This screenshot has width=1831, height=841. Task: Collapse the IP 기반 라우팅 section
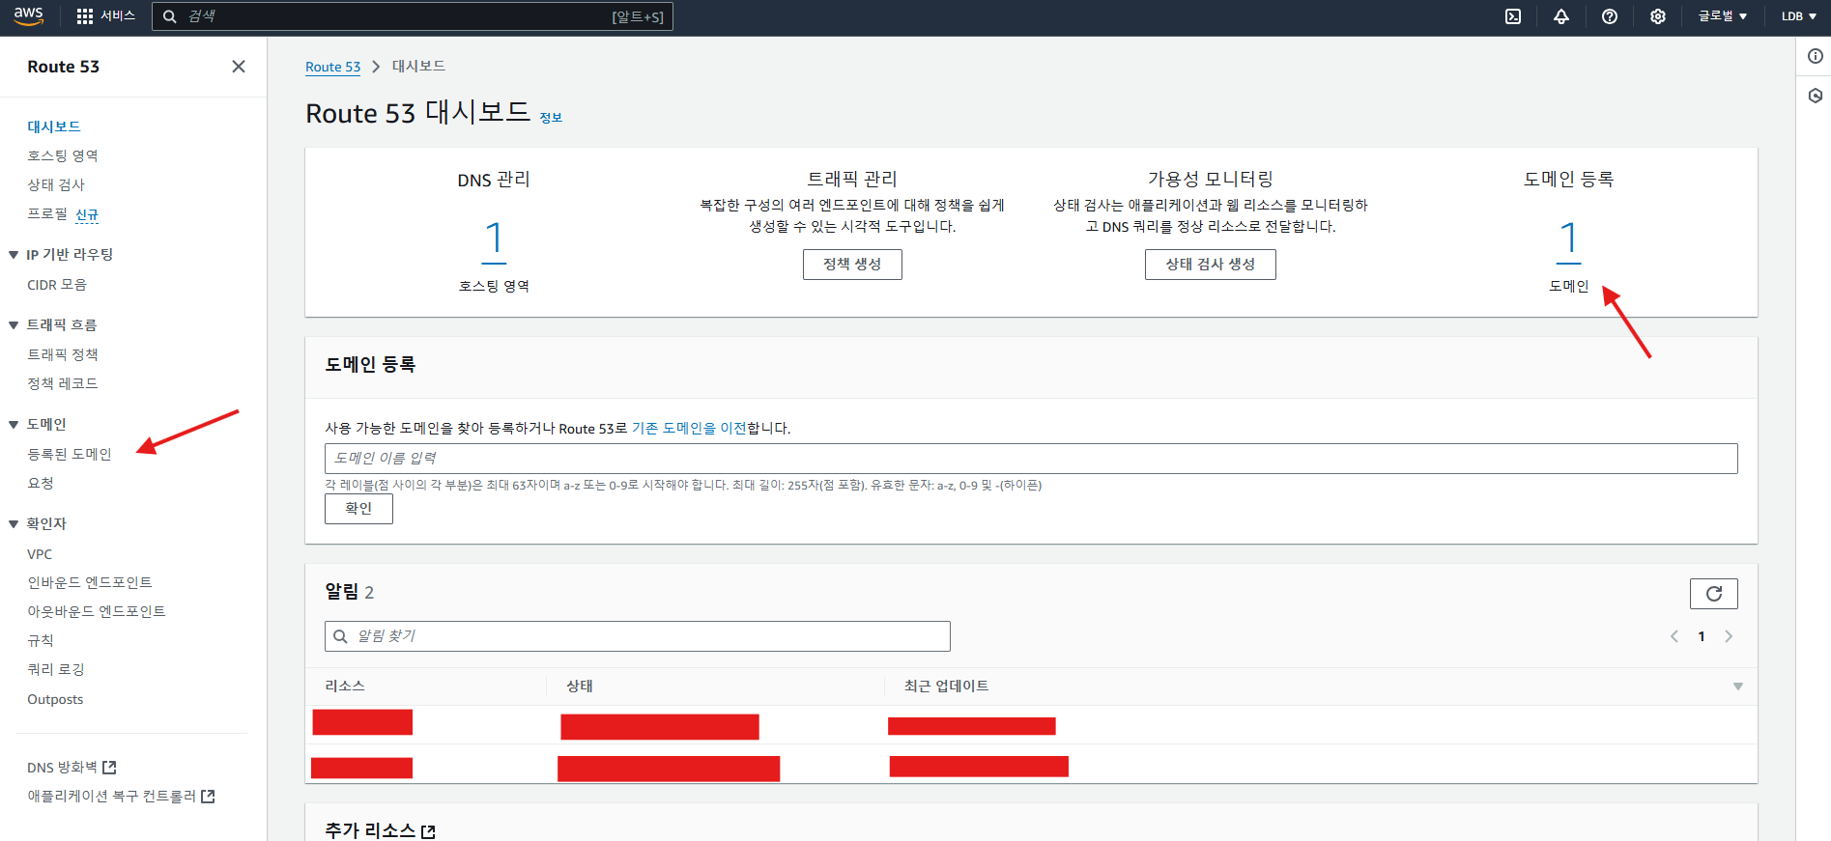click(x=14, y=255)
